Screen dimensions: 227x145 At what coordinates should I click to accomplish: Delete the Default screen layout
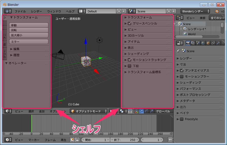[x=124, y=11]
